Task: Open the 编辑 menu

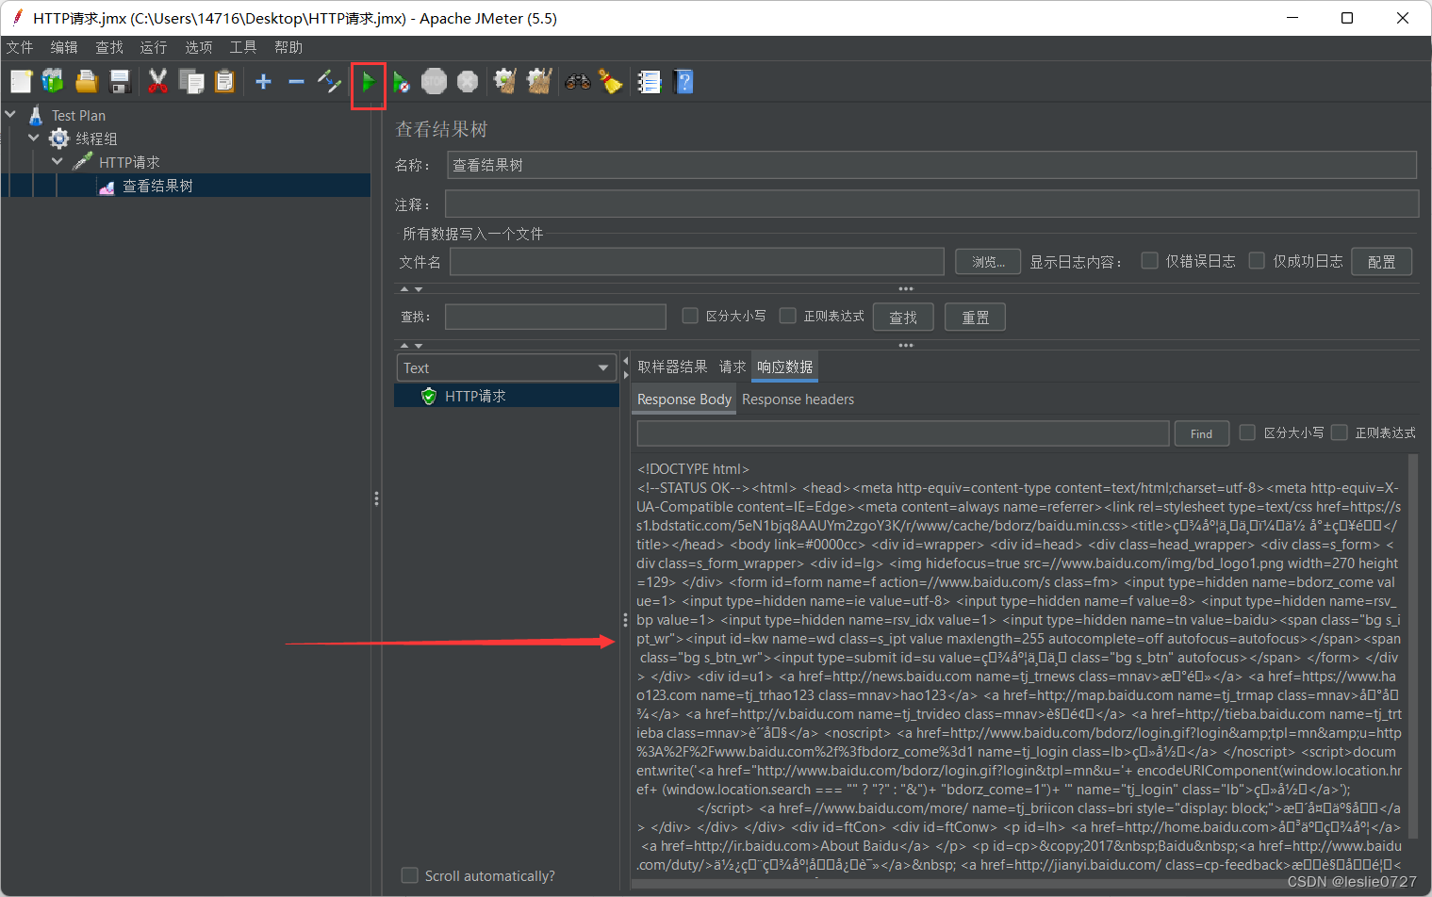Action: (x=64, y=47)
